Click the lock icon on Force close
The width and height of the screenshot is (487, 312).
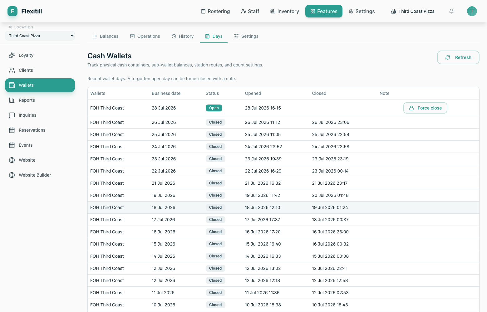point(411,108)
